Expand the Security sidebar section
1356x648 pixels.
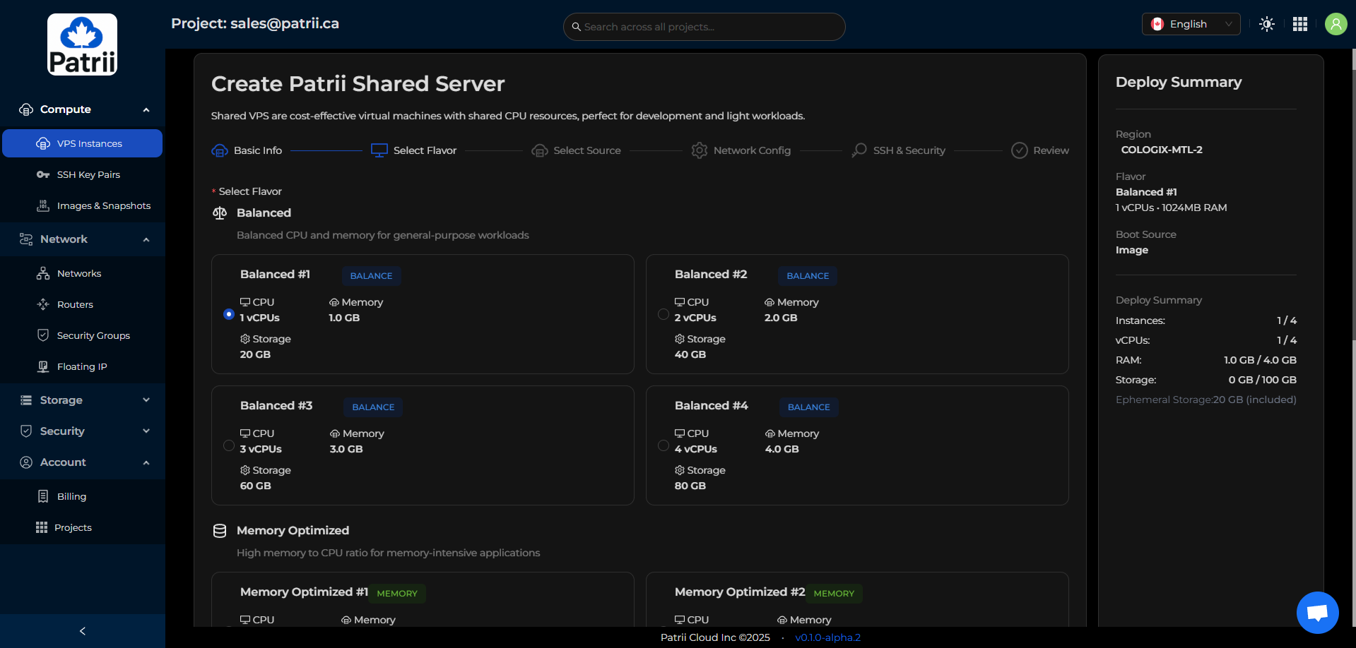[x=83, y=431]
